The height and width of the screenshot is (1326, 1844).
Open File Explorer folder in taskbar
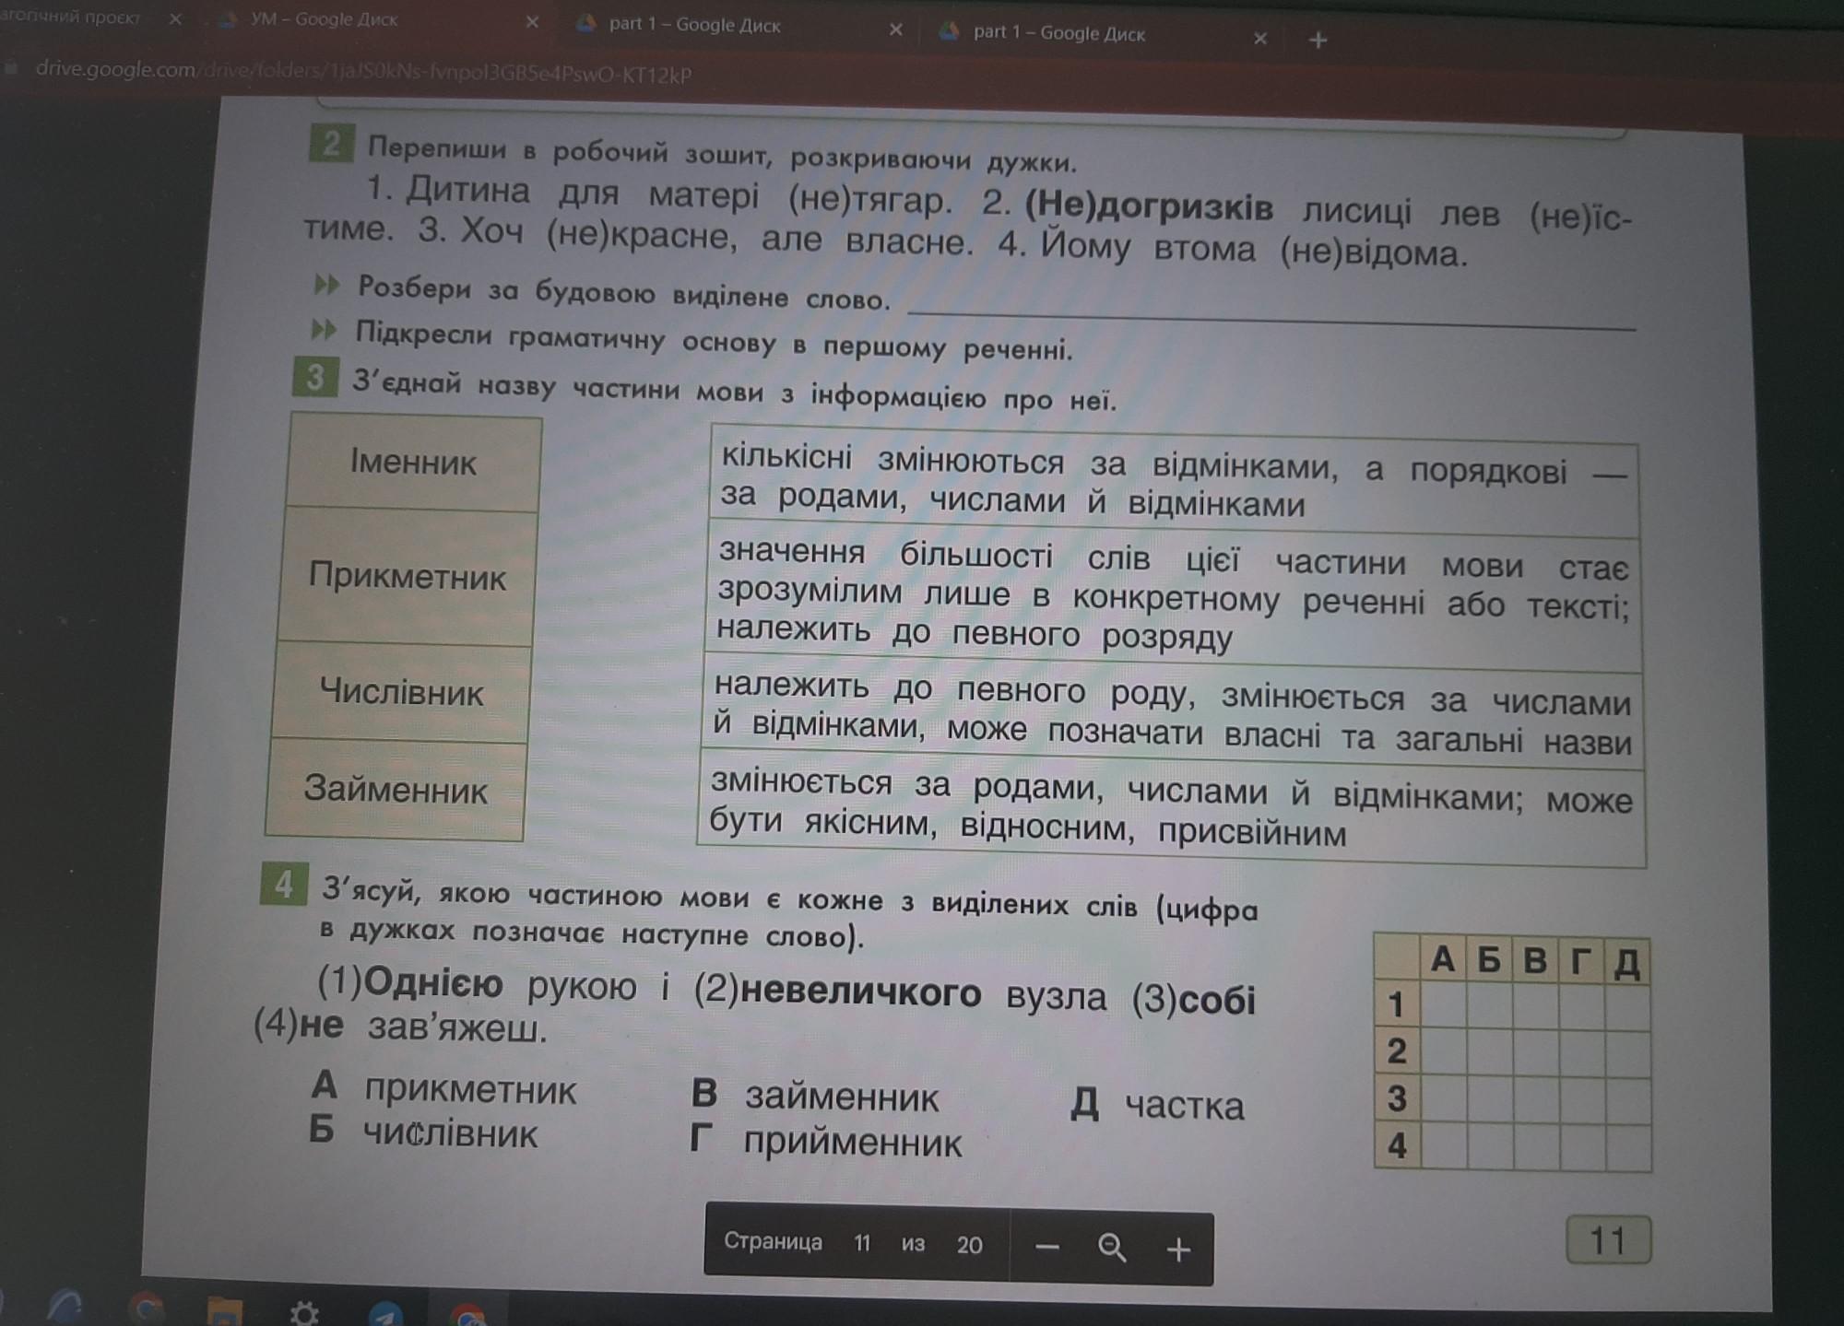(x=224, y=1312)
